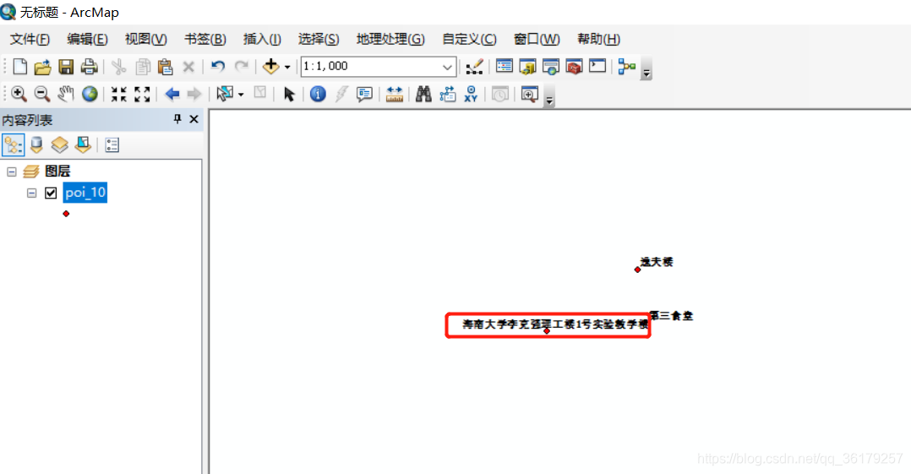Undo the last action

[218, 67]
